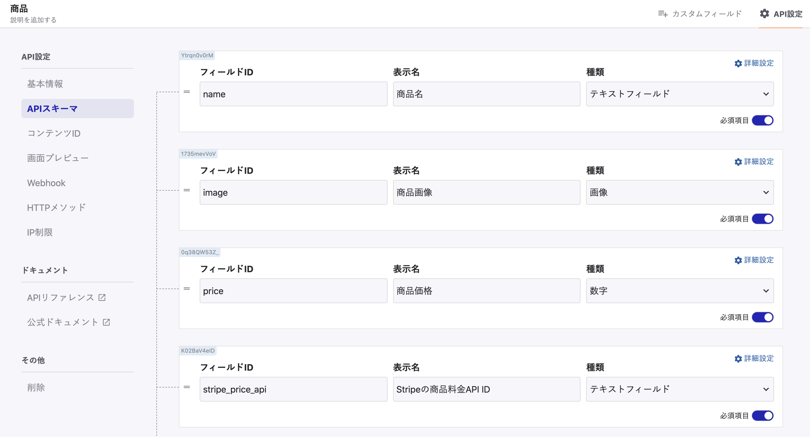
Task: Select コンテンツID in the sidebar
Action: (x=54, y=133)
